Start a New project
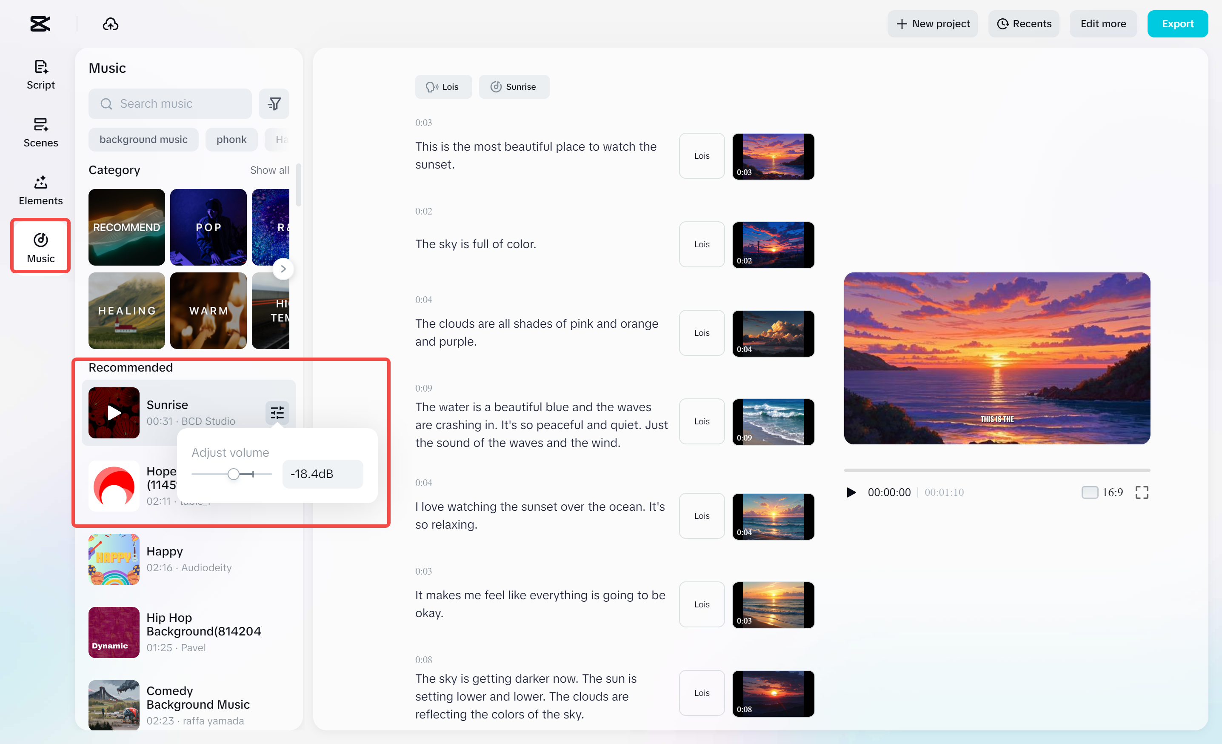The image size is (1222, 744). (x=933, y=23)
